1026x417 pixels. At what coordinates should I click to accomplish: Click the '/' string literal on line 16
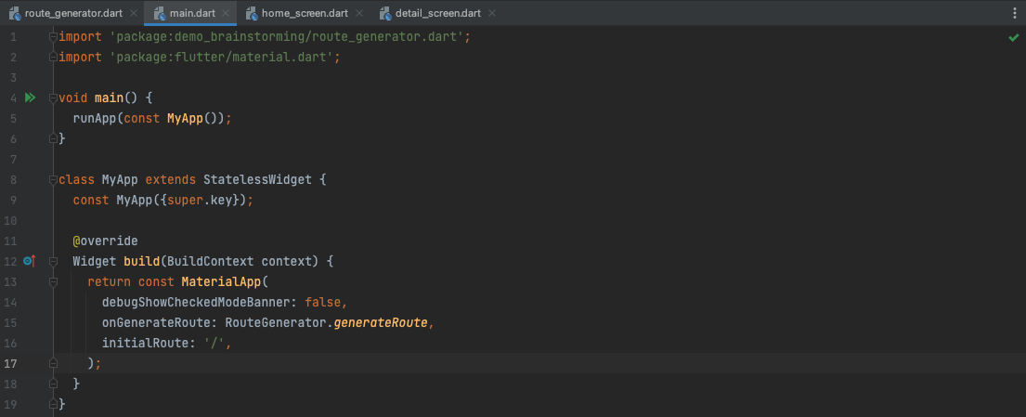coord(214,343)
